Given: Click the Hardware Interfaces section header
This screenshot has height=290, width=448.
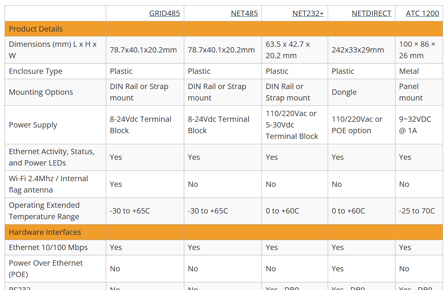Looking at the screenshot, I should (x=45, y=232).
